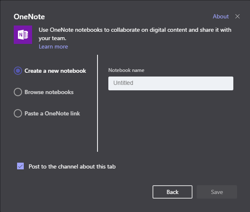This screenshot has width=250, height=212.
Task: Click the OneNote dialog title
Action: pos(29,17)
